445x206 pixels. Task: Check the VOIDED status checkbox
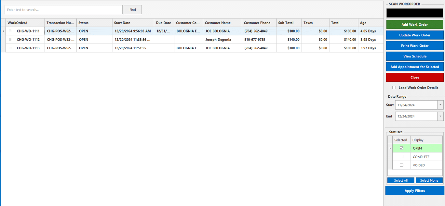click(x=401, y=165)
